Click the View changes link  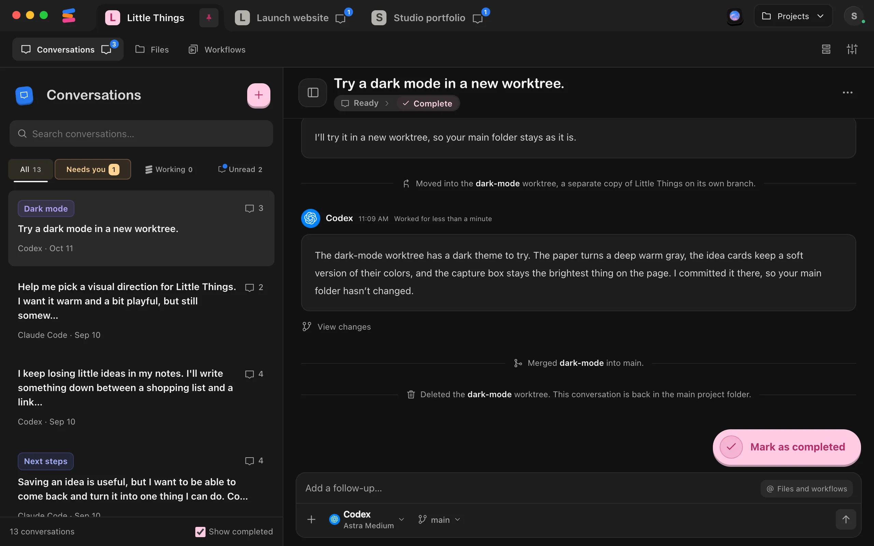(x=337, y=327)
